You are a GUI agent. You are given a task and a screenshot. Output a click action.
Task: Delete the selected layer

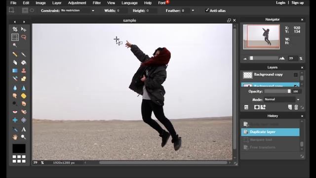point(296,107)
